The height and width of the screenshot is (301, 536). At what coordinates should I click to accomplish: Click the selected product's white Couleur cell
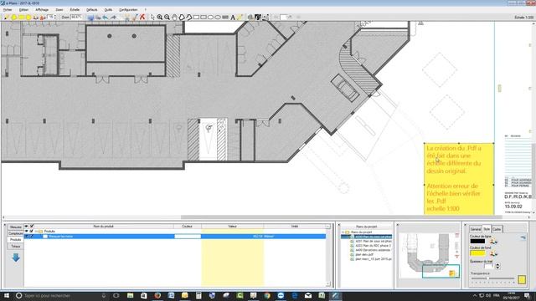188,236
